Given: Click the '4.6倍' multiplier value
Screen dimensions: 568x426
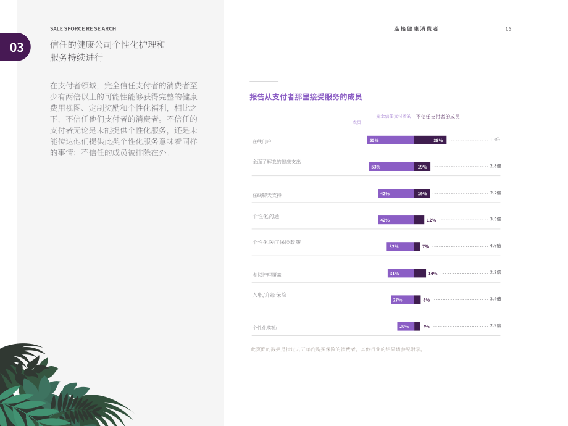Looking at the screenshot, I should point(495,246).
